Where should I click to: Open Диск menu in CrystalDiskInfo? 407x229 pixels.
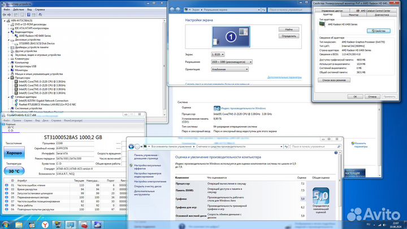(45, 120)
